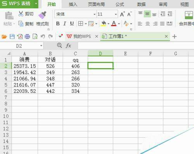This screenshot has width=194, height=154.
Task: Open the font size dropdown
Action: pyautogui.click(x=116, y=14)
